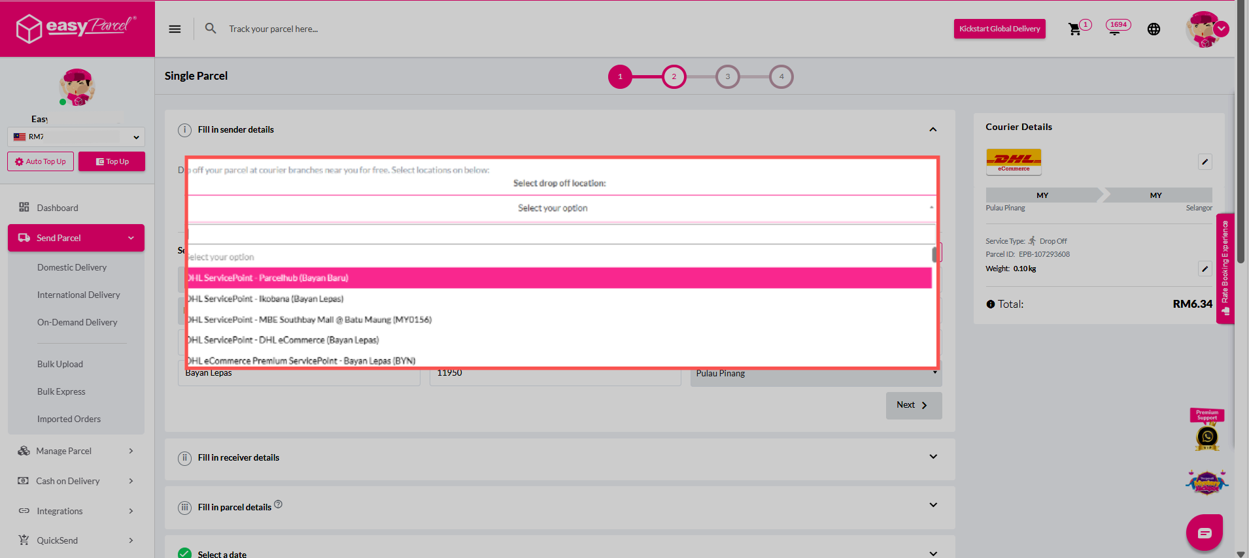
Task: Select DHL eCommerce (Bayan Lepas) option
Action: pos(560,340)
